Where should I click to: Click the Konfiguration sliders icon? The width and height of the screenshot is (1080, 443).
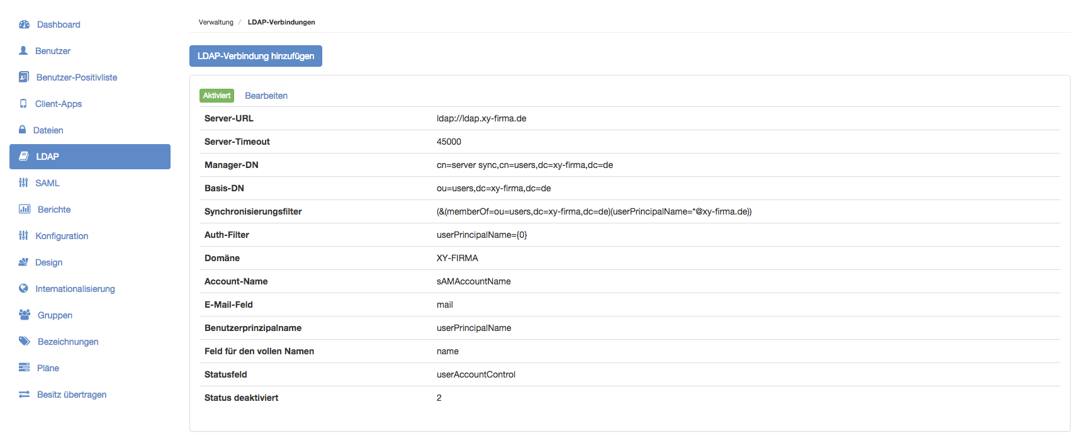click(x=23, y=235)
